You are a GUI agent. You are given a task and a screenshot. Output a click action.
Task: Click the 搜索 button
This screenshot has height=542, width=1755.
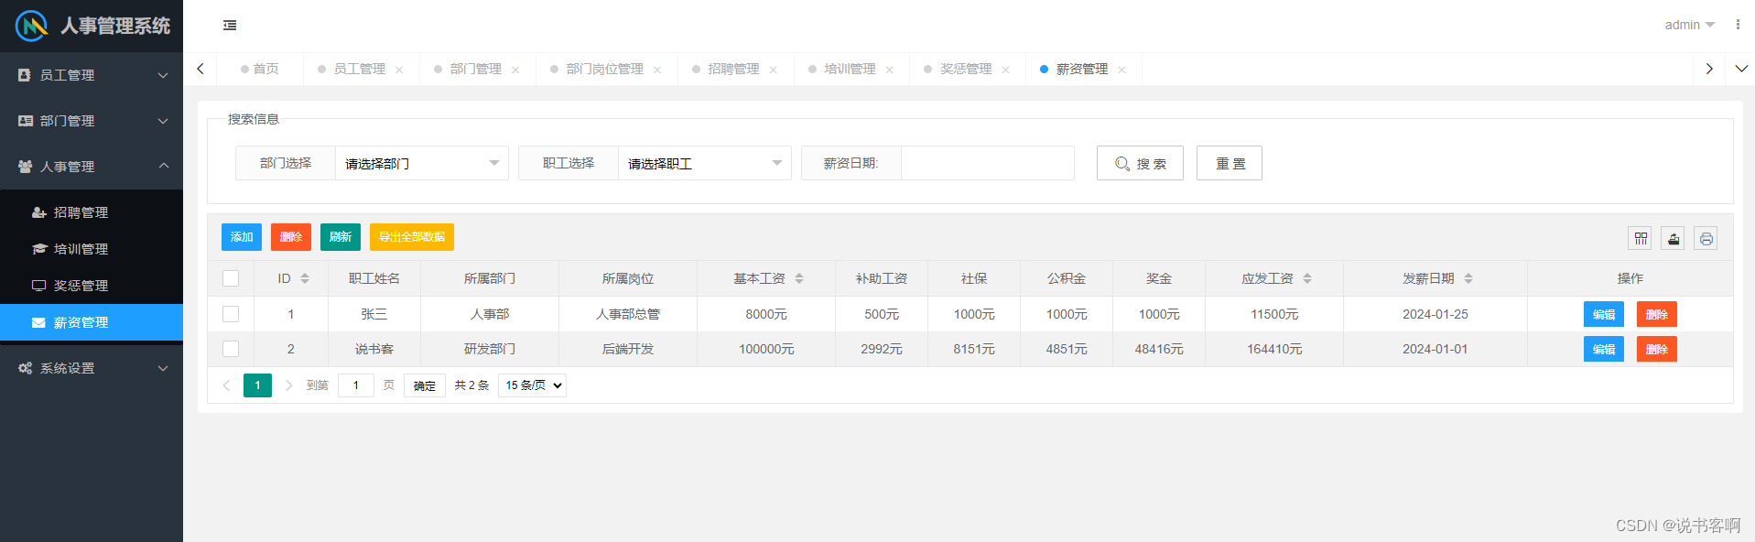click(1140, 163)
